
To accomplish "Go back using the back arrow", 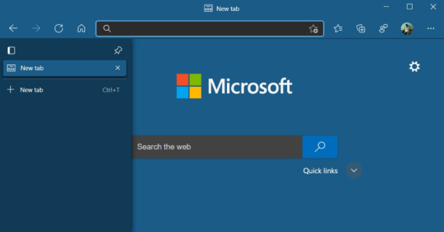I will click(x=13, y=28).
